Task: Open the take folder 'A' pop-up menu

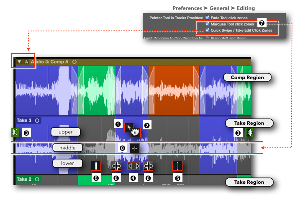Action: click(26, 62)
